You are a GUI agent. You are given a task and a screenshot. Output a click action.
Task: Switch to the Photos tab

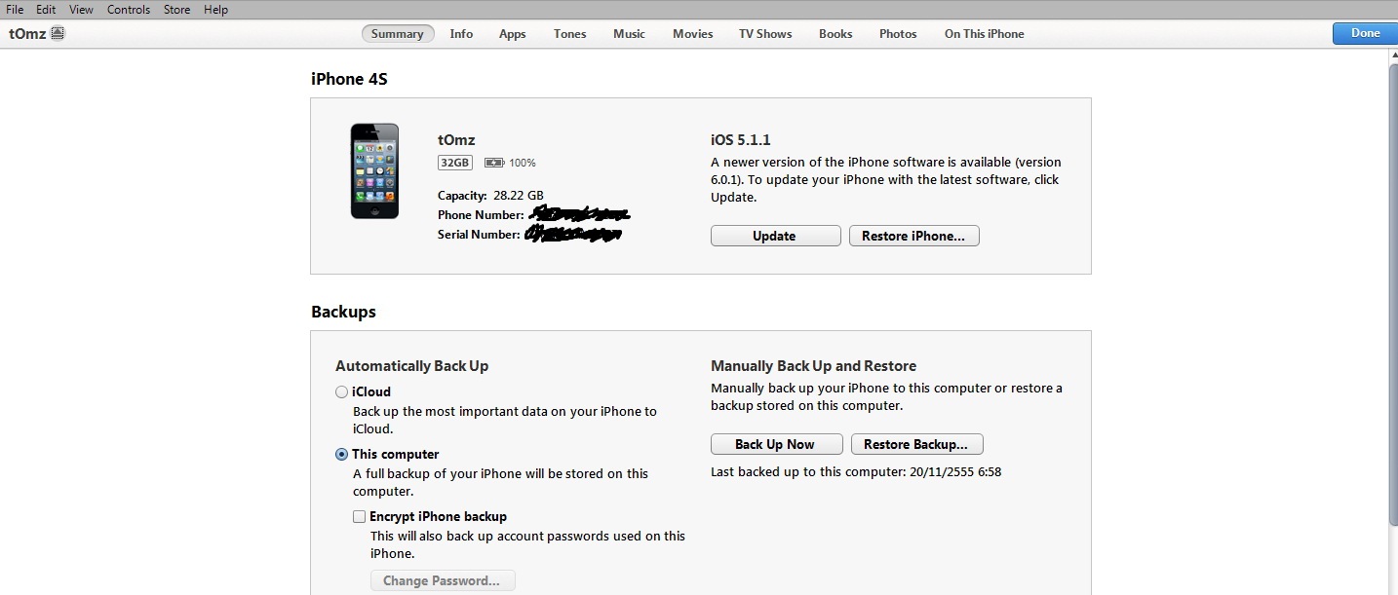point(898,34)
